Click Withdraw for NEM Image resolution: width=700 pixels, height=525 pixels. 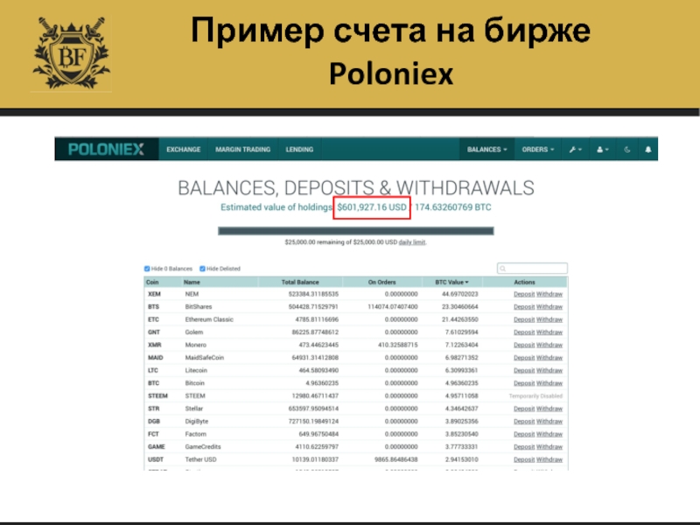549,294
